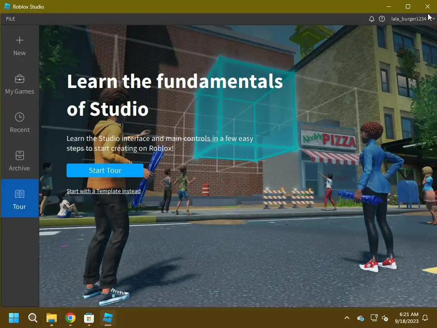Select the Tour sidebar tab
Screen dimensions: 437x328
click(20, 198)
